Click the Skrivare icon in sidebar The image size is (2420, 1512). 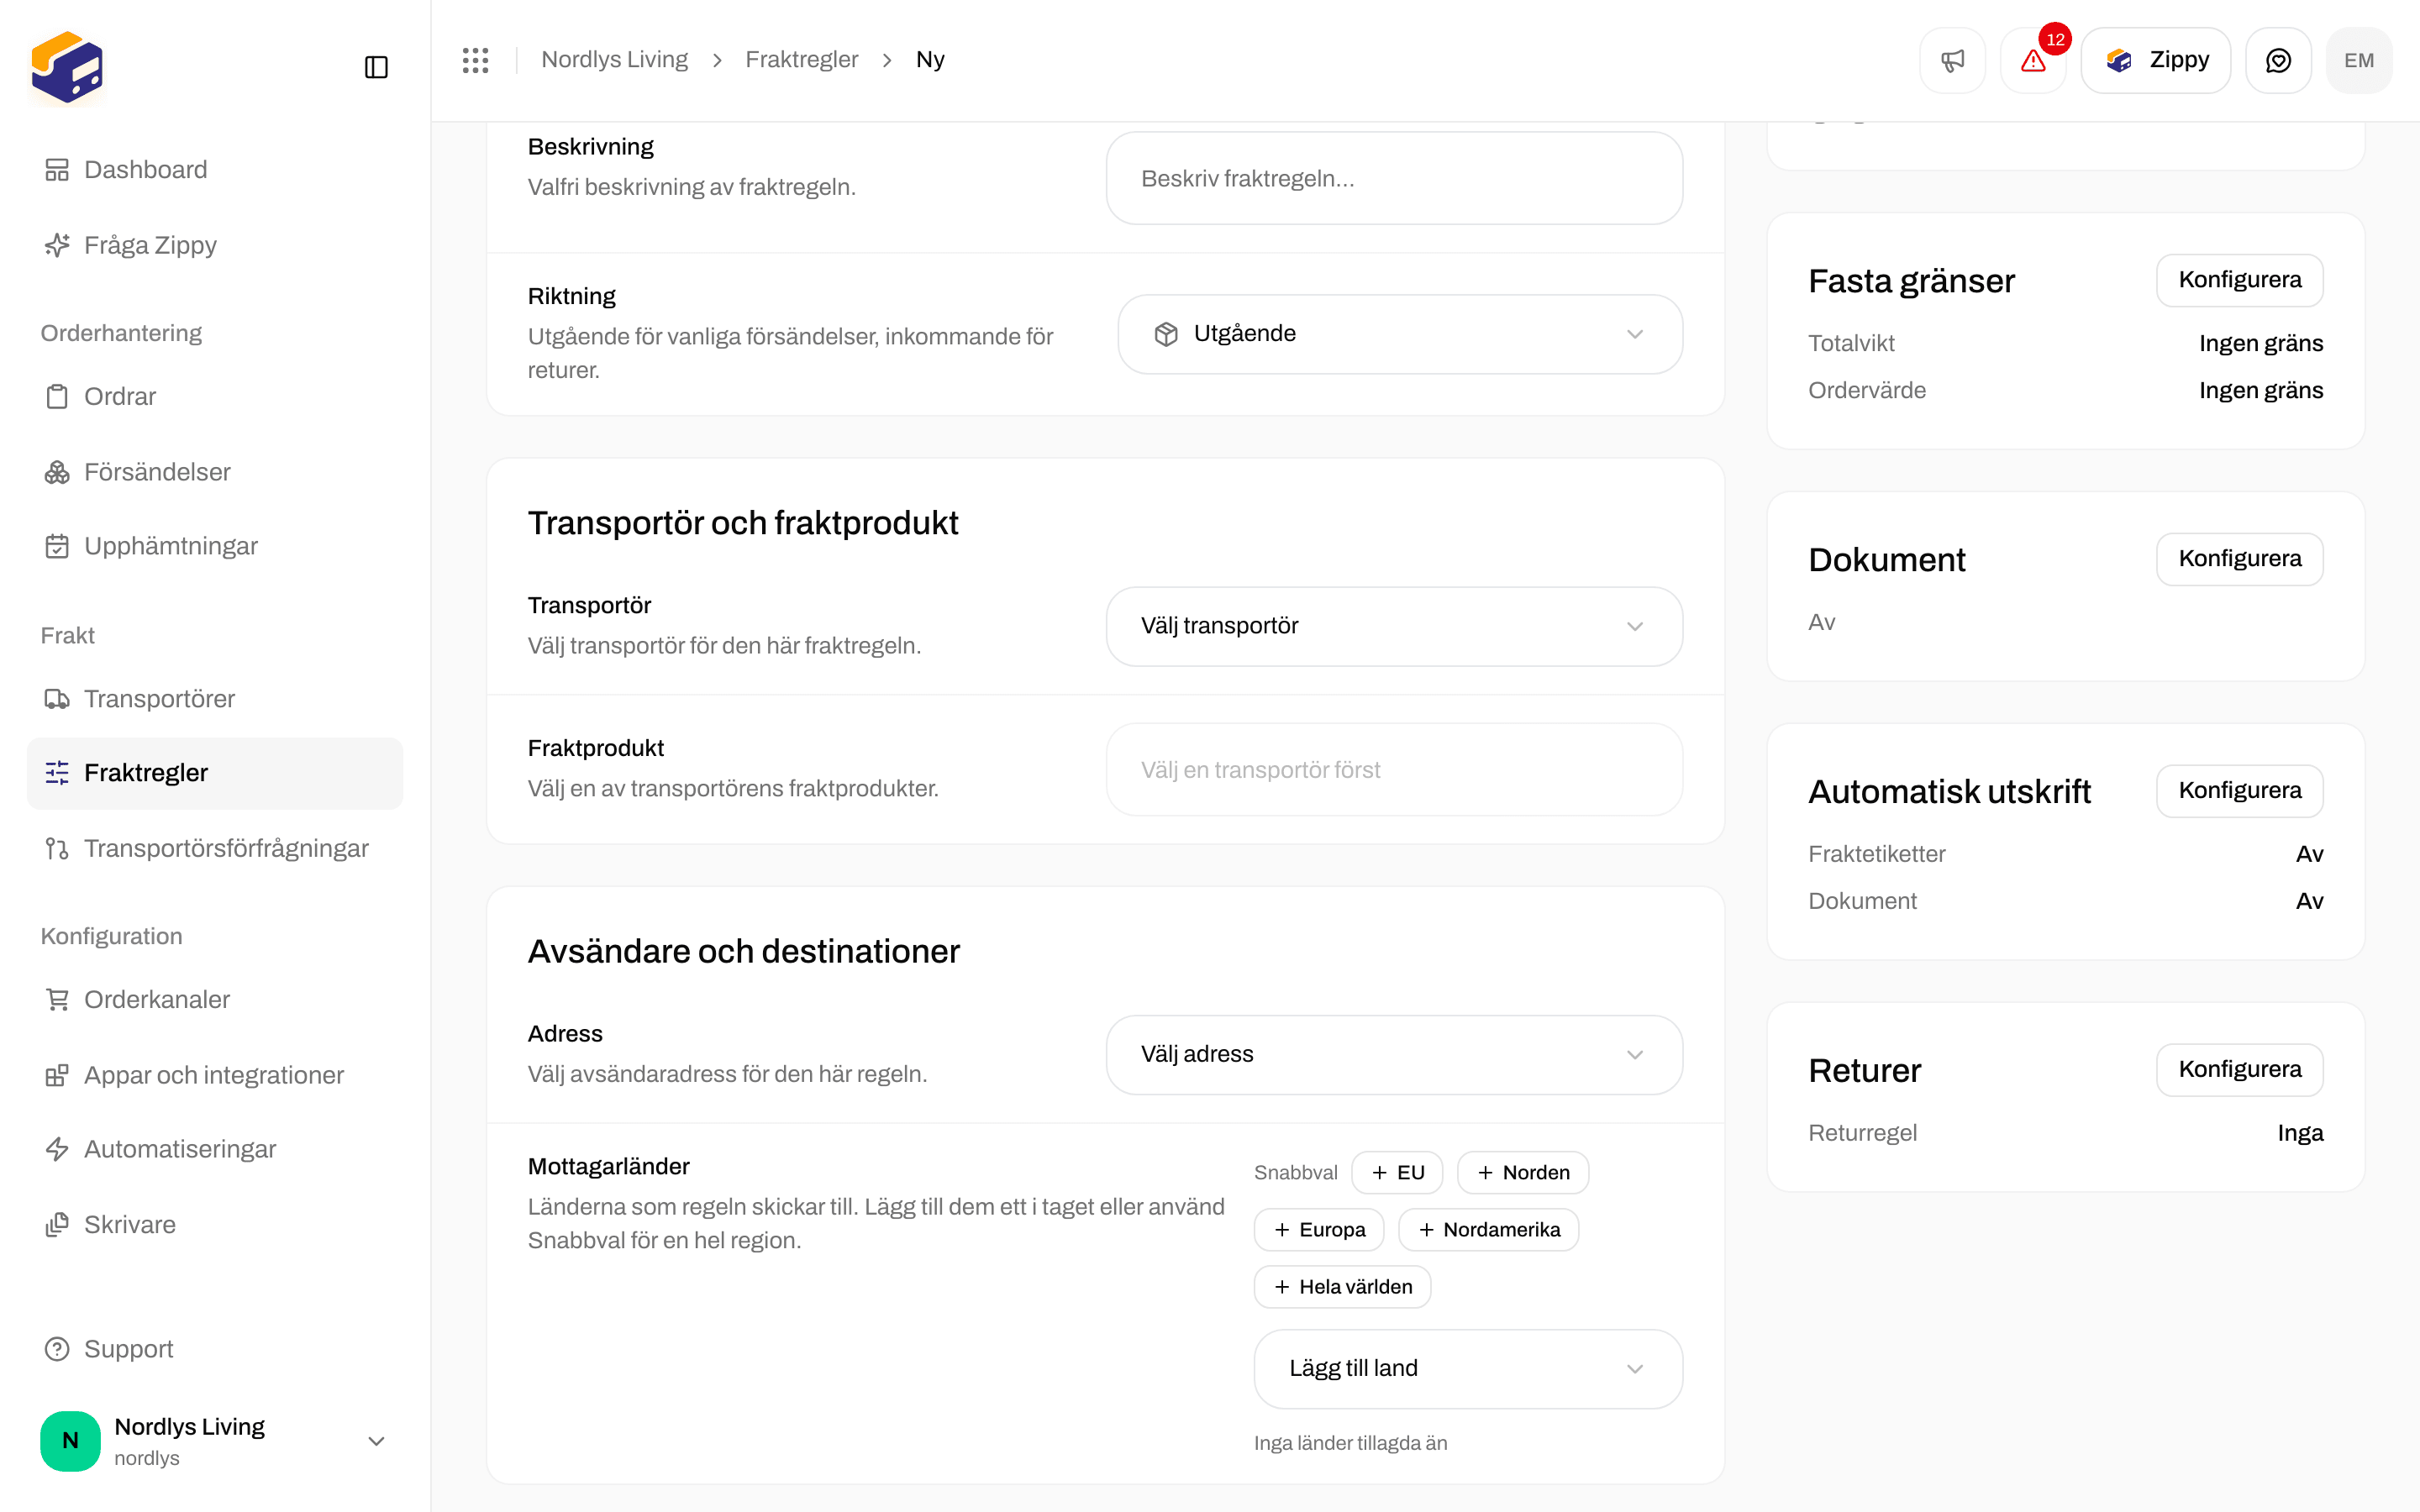[57, 1225]
